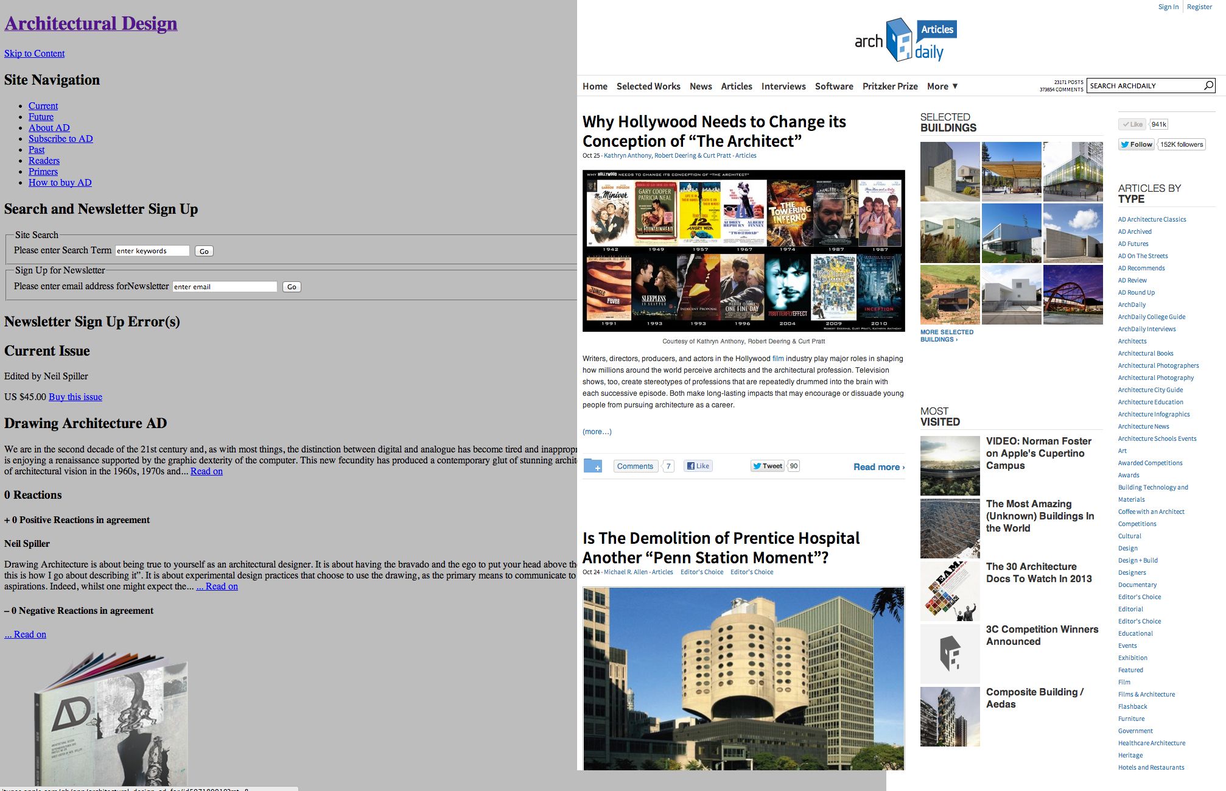1226x791 pixels.
Task: Open Prentice Hospital article title
Action: [x=721, y=548]
